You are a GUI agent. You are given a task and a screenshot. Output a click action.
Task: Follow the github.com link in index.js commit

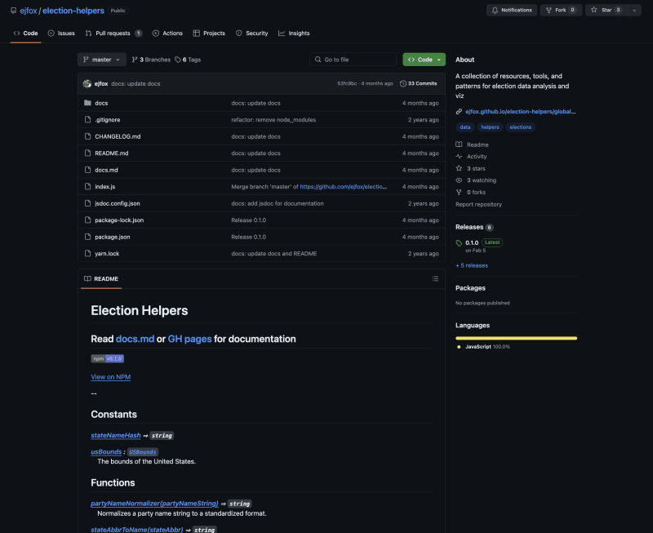344,187
